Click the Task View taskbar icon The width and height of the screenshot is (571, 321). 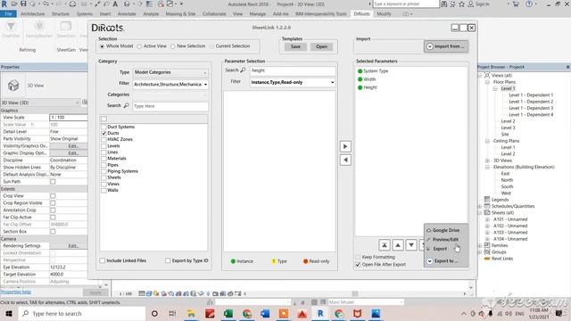[172, 313]
